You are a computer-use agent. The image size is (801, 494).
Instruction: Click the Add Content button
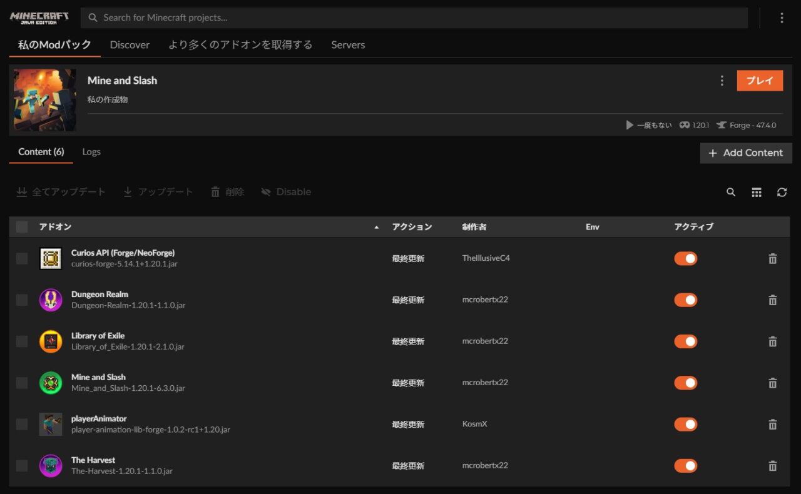click(746, 153)
